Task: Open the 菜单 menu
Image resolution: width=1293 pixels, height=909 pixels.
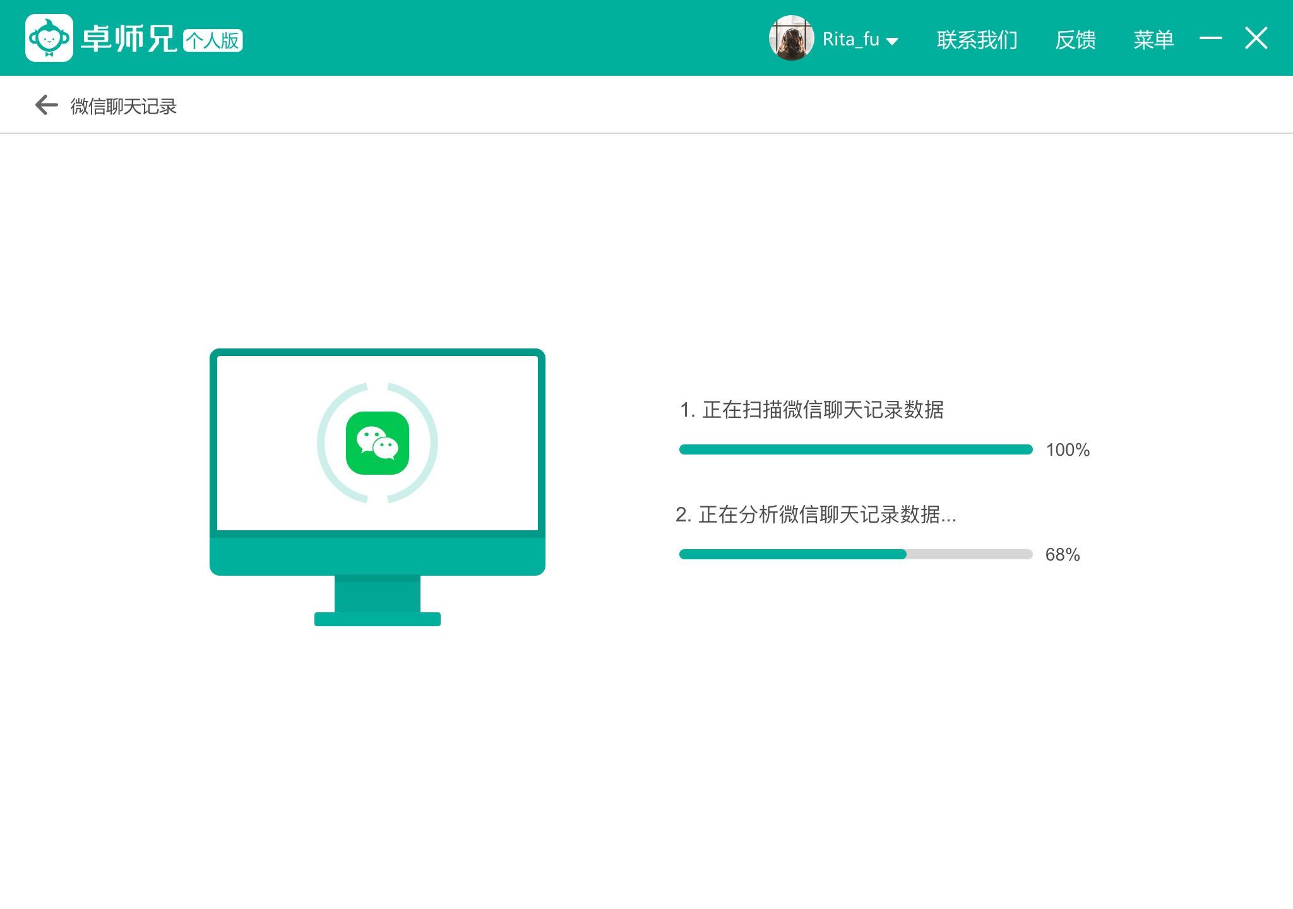Action: (x=1153, y=40)
